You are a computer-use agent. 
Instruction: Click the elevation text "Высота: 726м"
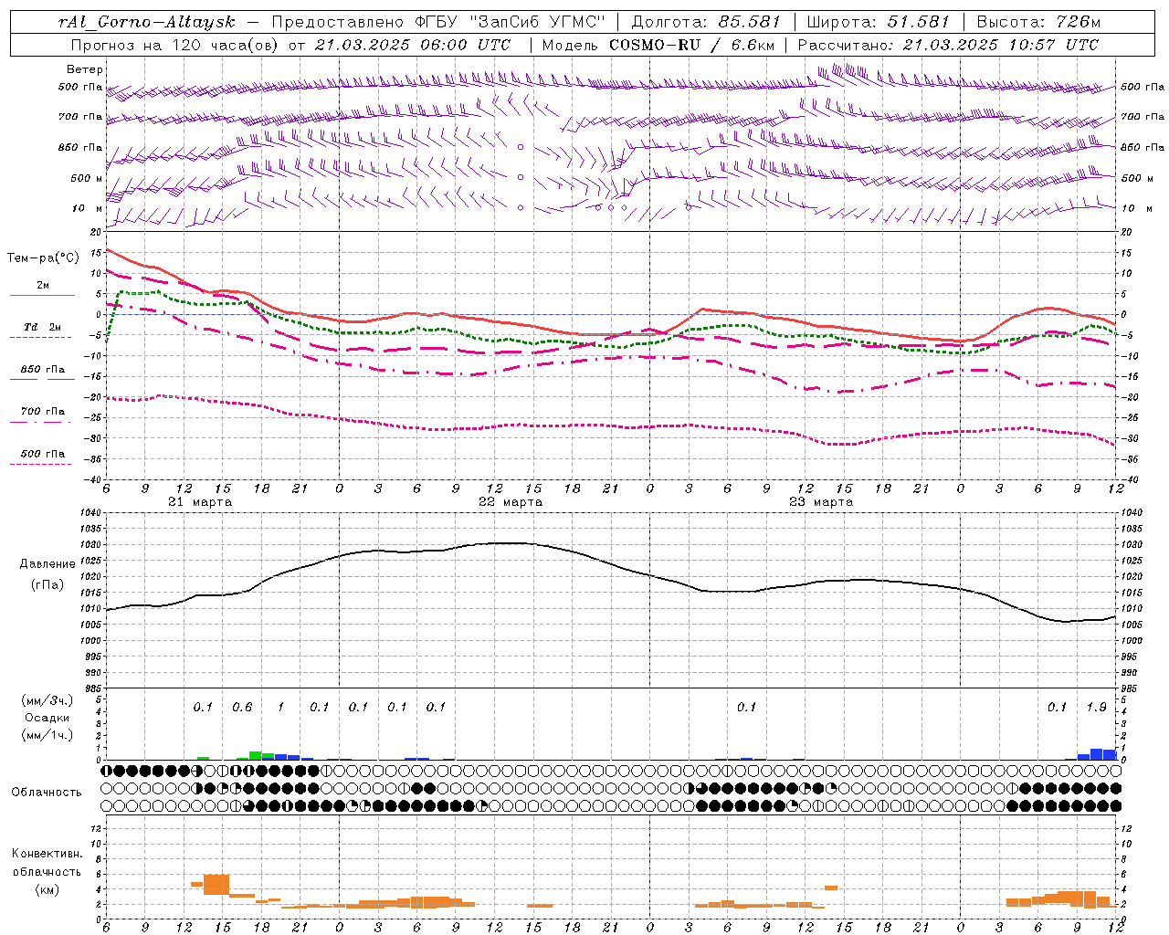(x=1038, y=22)
